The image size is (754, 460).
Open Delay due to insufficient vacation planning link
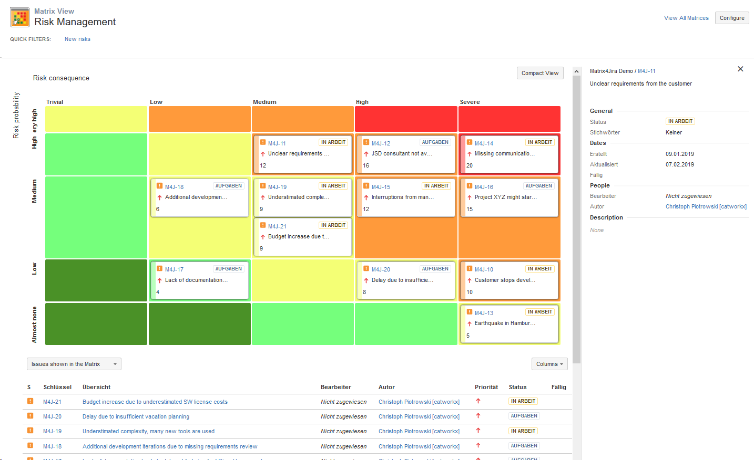(136, 416)
